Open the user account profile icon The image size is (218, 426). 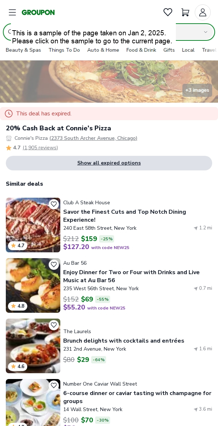[x=203, y=12]
